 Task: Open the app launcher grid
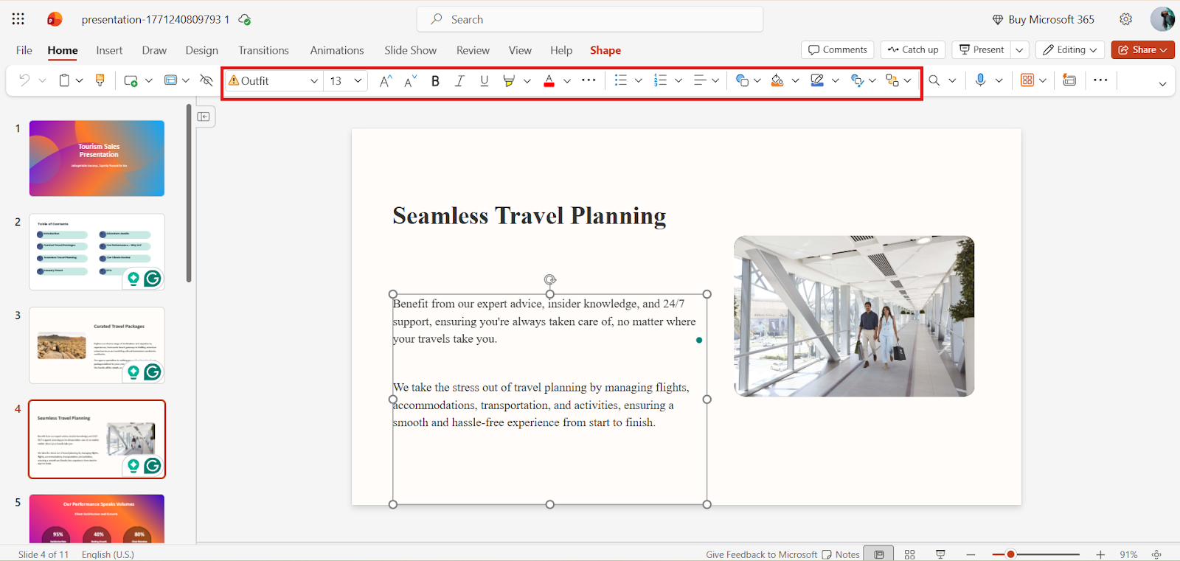[18, 19]
